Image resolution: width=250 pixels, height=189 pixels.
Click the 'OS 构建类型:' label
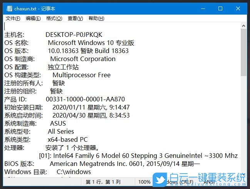tap(22, 75)
